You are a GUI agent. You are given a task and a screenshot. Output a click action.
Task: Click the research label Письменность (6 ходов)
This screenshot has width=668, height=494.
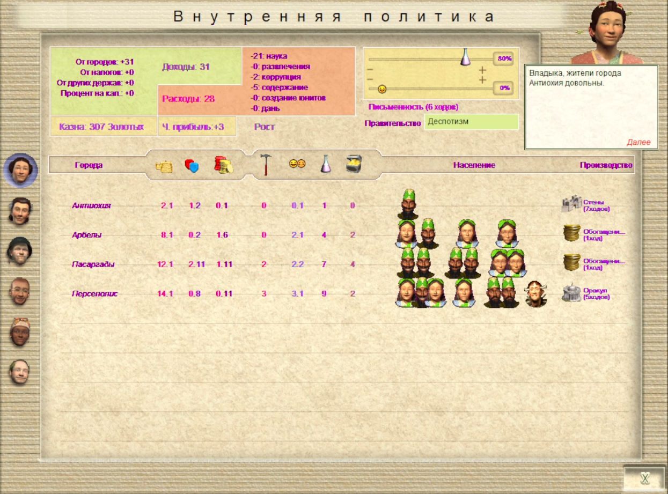(x=413, y=107)
